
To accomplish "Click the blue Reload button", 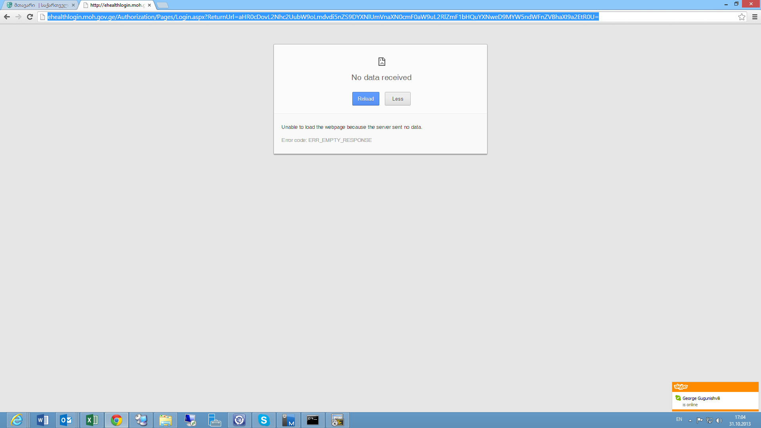I will pos(365,99).
